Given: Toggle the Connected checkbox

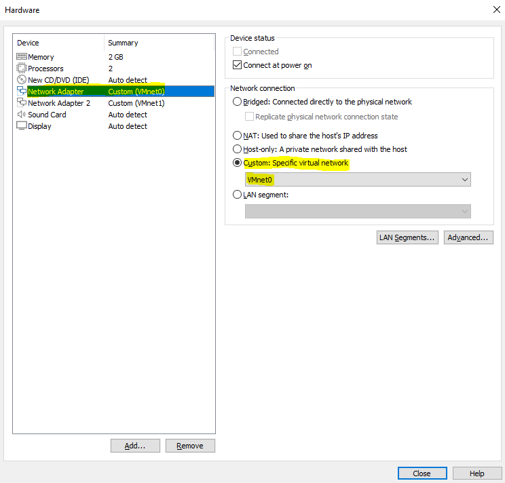Looking at the screenshot, I should click(x=237, y=52).
